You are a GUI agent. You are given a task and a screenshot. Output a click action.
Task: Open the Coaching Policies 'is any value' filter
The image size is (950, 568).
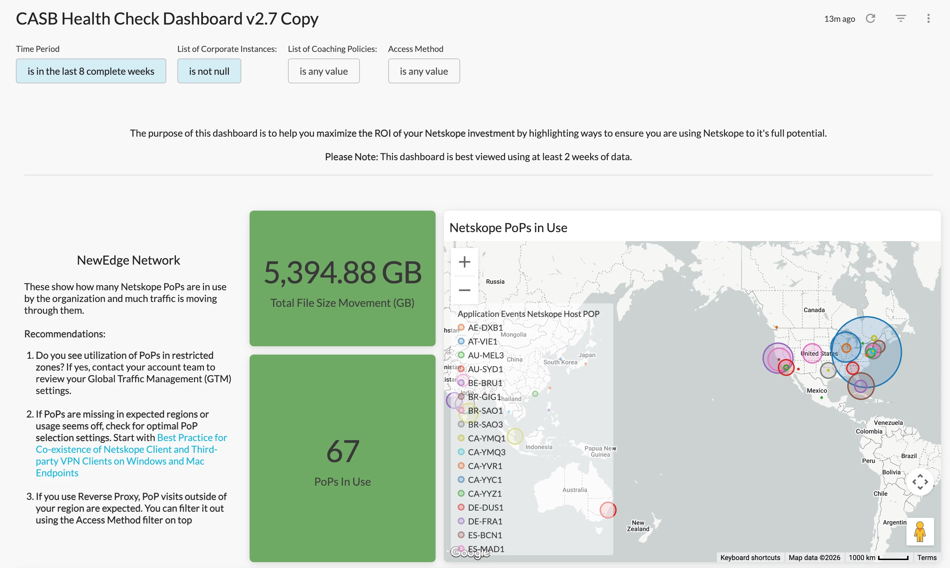tap(324, 71)
